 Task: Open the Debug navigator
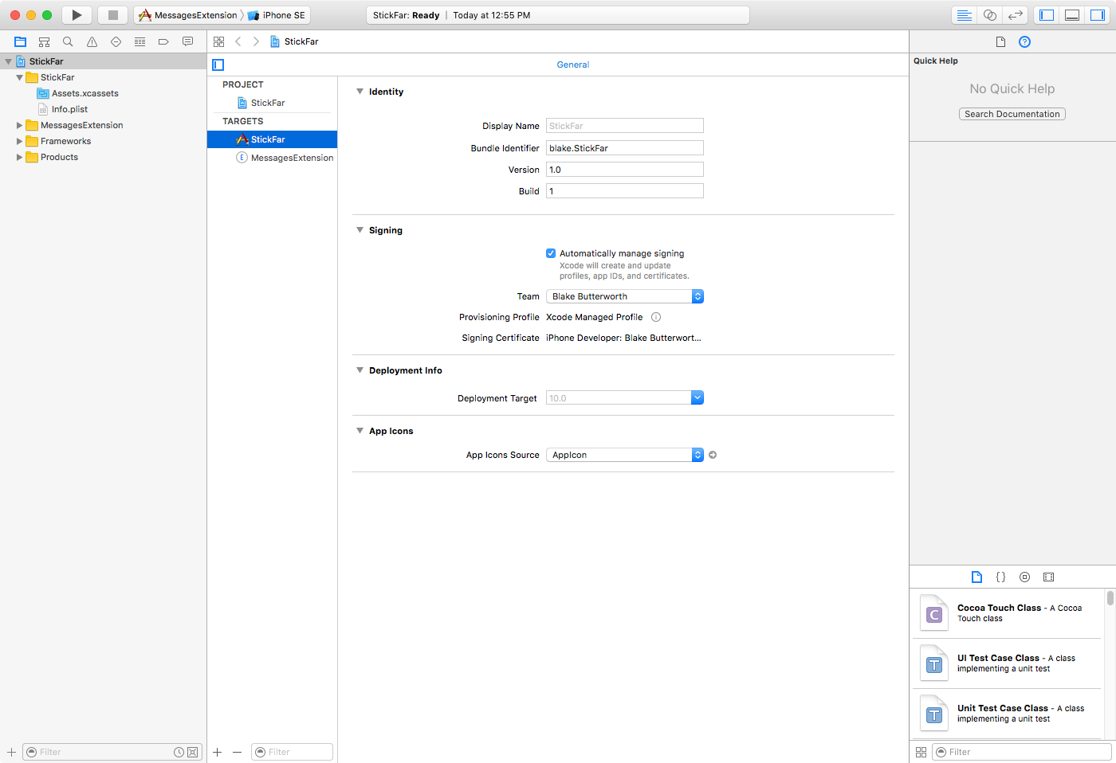click(139, 41)
